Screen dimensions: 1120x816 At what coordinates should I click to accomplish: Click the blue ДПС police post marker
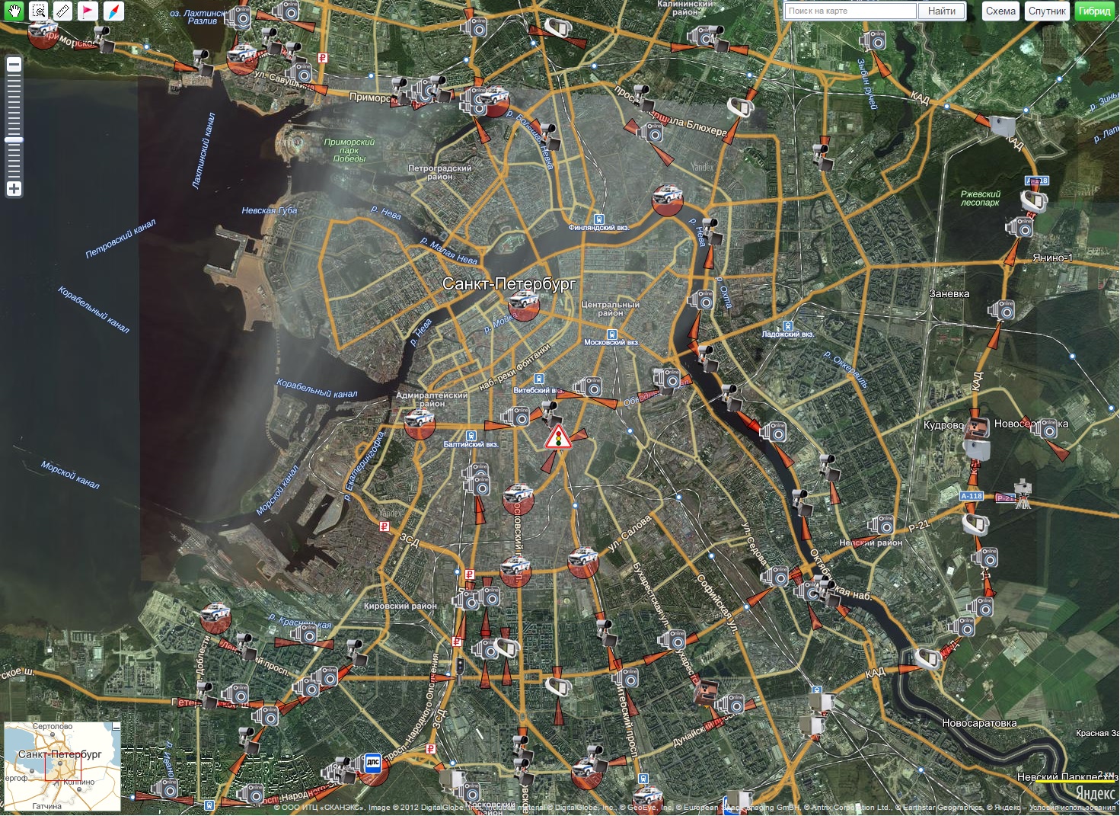(372, 762)
